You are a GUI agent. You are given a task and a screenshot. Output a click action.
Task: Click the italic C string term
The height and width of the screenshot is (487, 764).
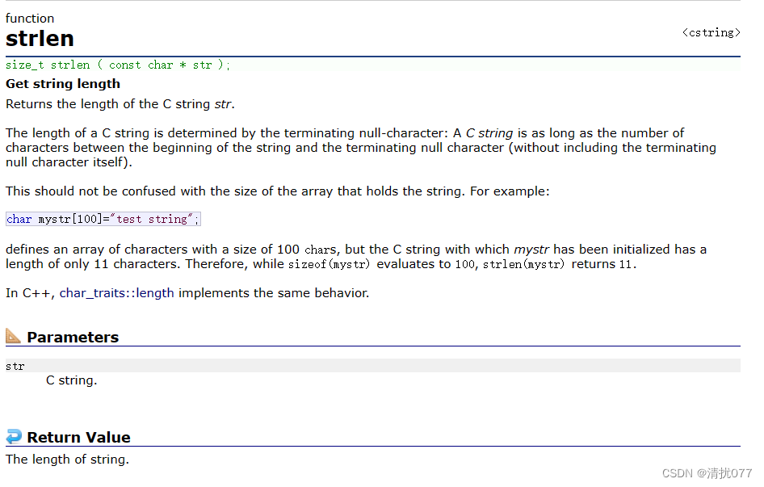tap(489, 133)
